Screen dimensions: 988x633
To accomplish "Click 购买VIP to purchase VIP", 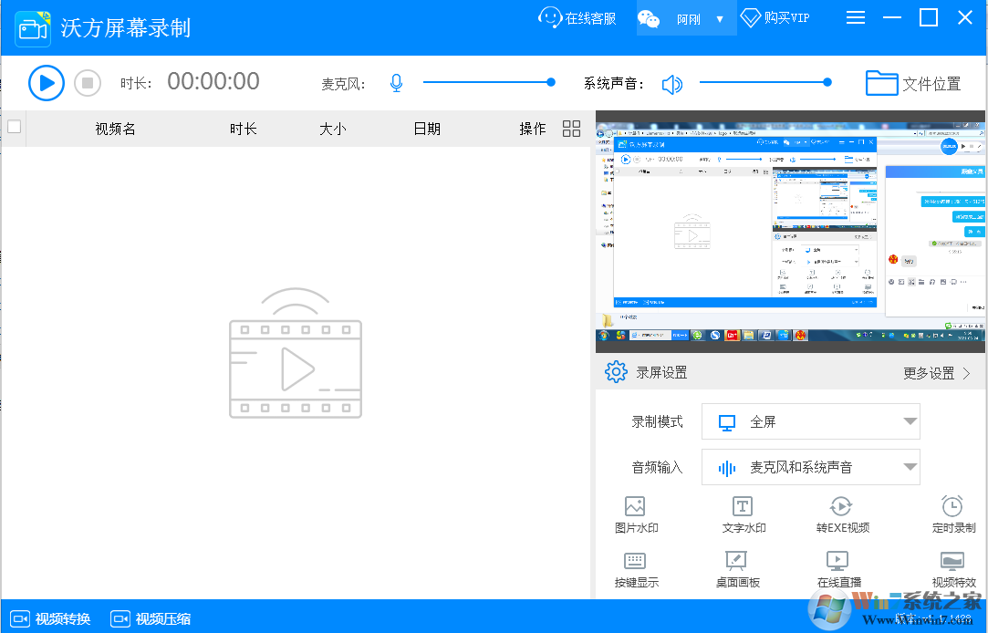I will click(x=775, y=17).
